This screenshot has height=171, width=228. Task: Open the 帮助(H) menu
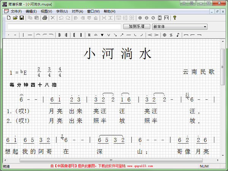click(x=109, y=11)
